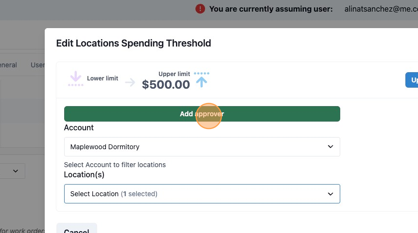418x233 pixels.
Task: Click the gray right arrow between limits
Action: tap(130, 82)
